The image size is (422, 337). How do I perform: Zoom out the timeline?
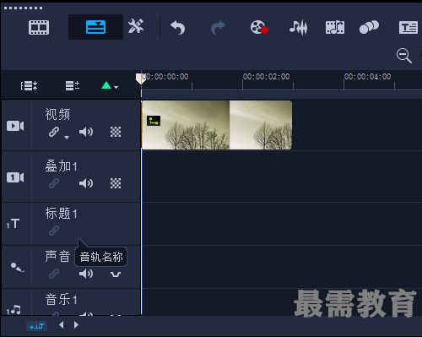[404, 56]
